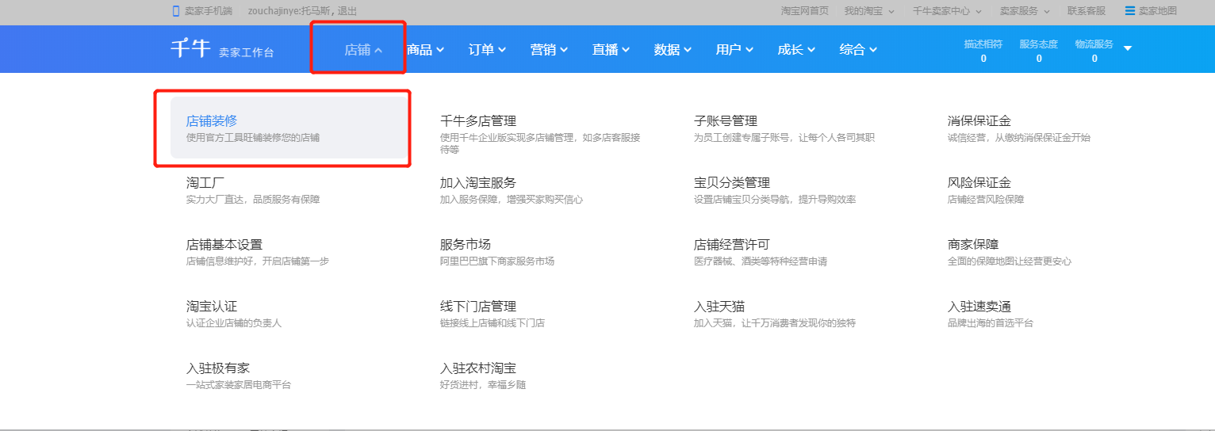
Task: Expand the 数据 menu chevron
Action: (688, 50)
